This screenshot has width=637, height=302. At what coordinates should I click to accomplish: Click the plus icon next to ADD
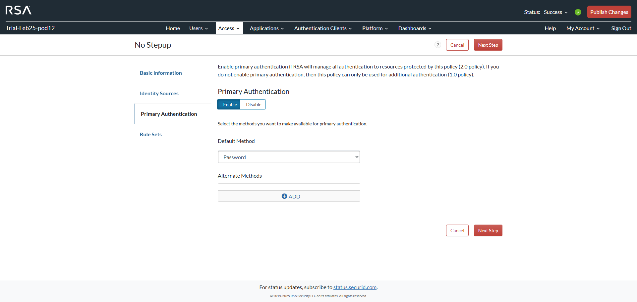[284, 196]
